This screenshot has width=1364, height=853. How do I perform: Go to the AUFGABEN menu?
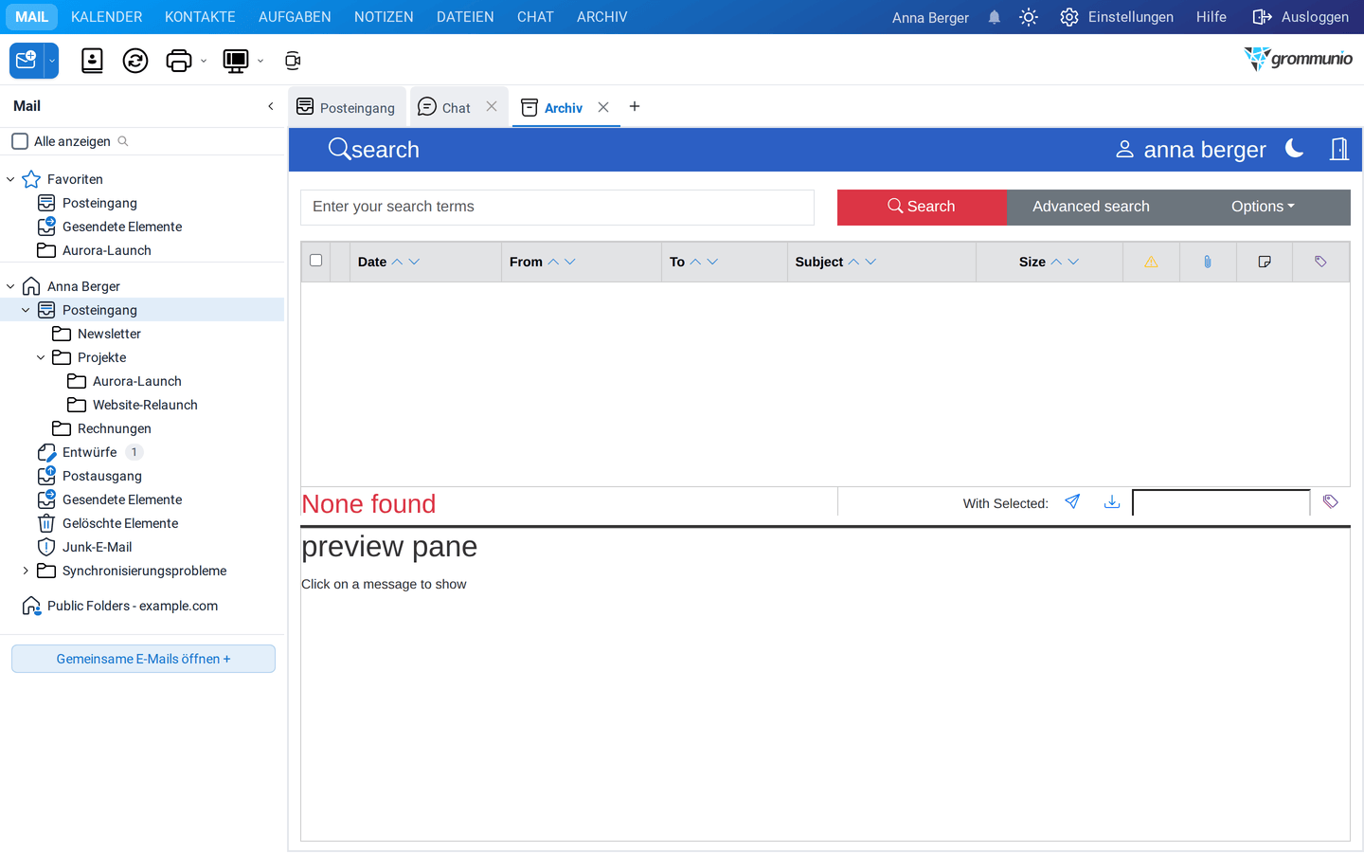pyautogui.click(x=295, y=17)
